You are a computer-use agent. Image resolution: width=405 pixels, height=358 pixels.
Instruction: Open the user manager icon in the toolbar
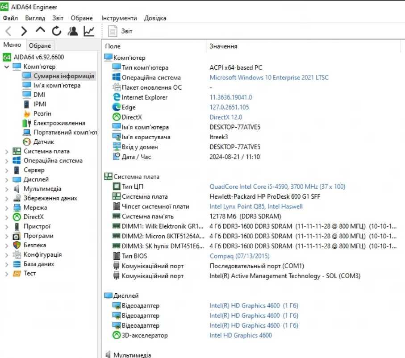point(73,31)
